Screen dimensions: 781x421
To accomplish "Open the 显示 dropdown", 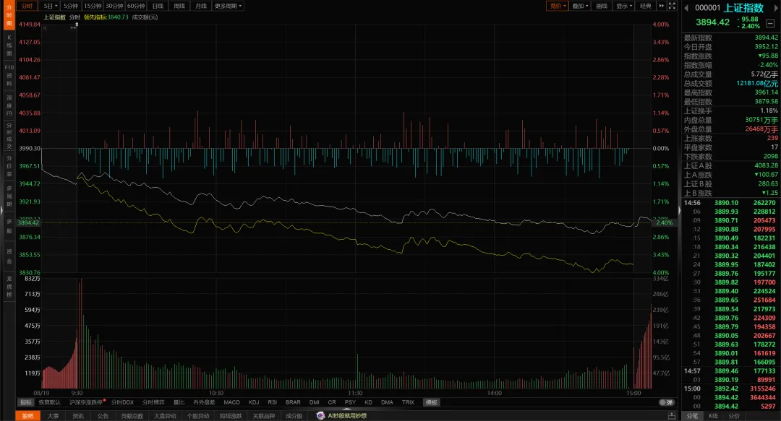I will 623,6.
